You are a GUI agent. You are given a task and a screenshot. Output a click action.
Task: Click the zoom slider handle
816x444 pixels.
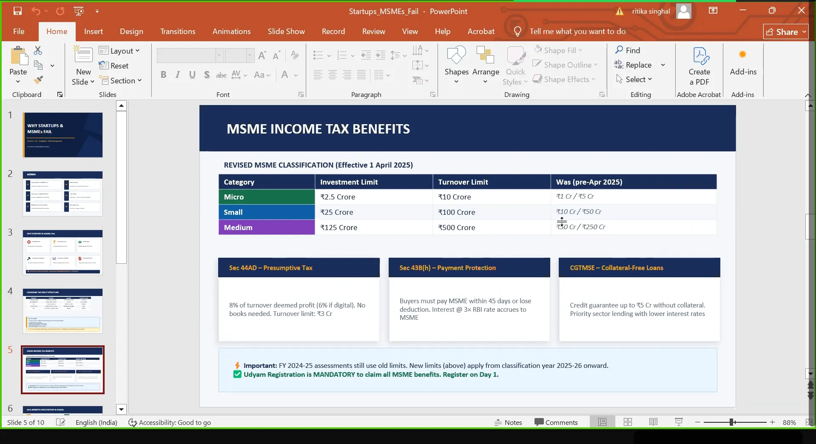732,422
